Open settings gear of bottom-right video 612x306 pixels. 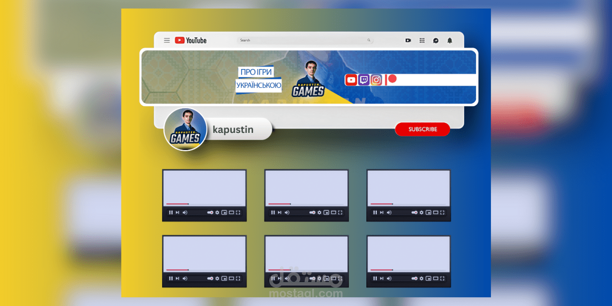(421, 278)
